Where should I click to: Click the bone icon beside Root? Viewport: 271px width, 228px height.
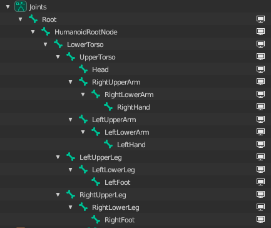(33, 19)
